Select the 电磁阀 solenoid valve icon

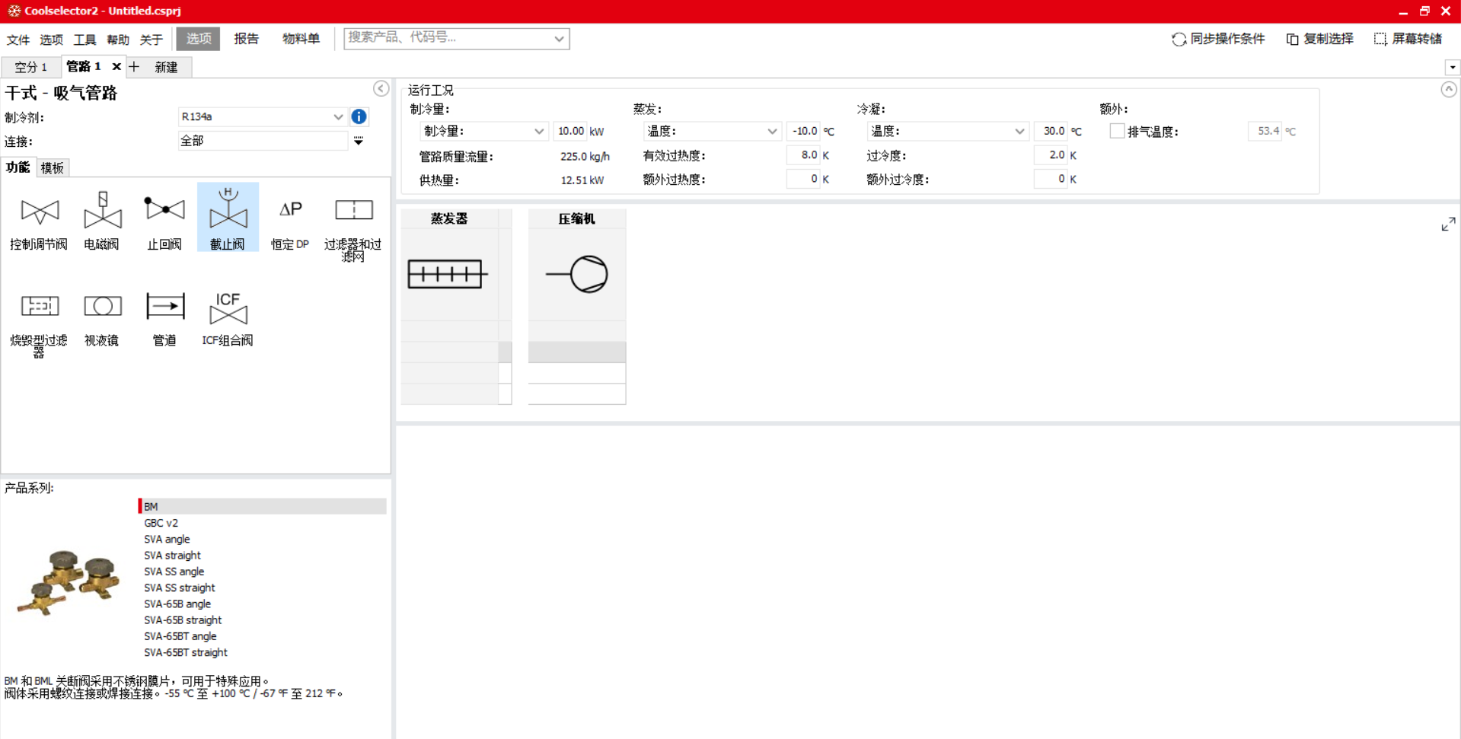pos(102,219)
